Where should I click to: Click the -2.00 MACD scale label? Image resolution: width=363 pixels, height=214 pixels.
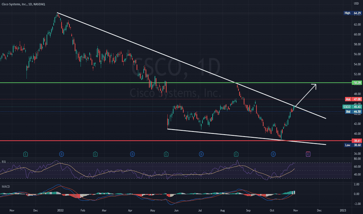pos(356,204)
